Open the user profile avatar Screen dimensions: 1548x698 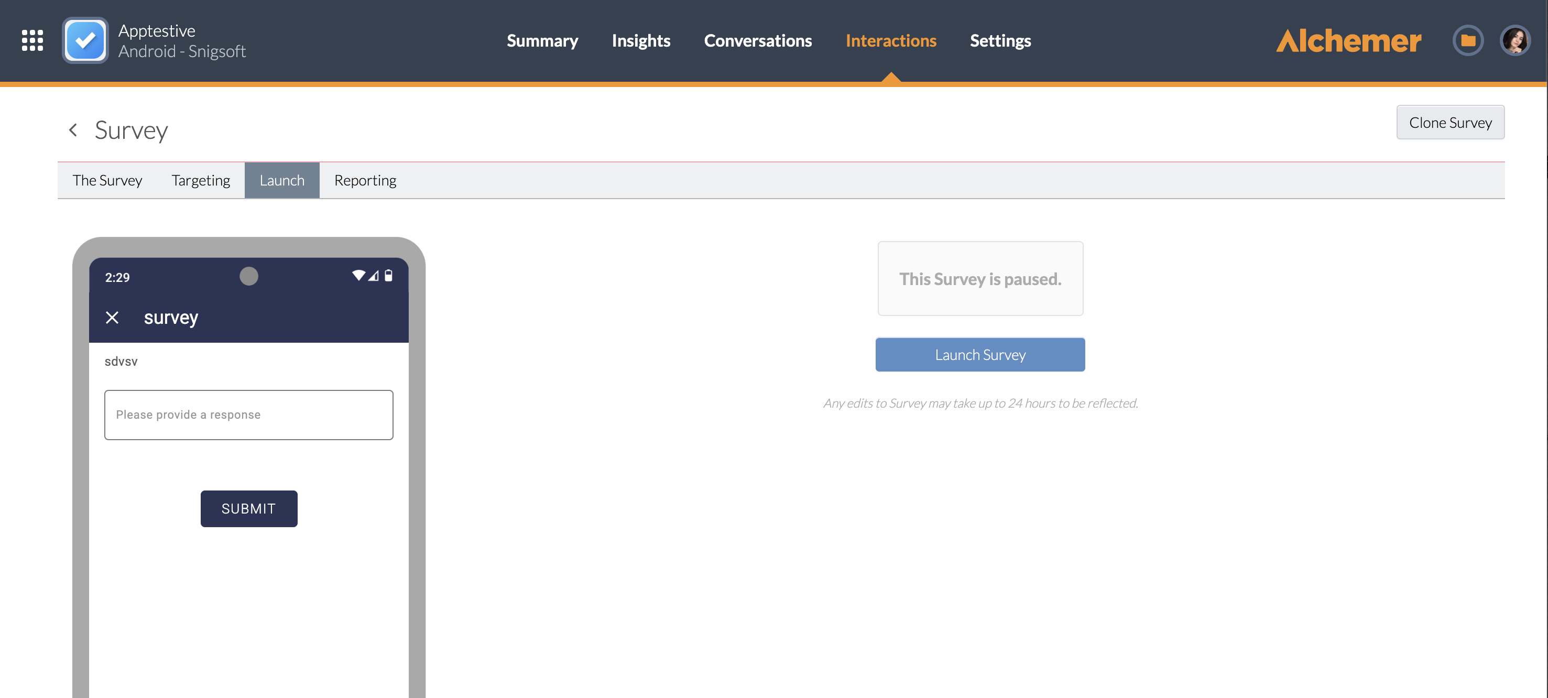tap(1515, 40)
